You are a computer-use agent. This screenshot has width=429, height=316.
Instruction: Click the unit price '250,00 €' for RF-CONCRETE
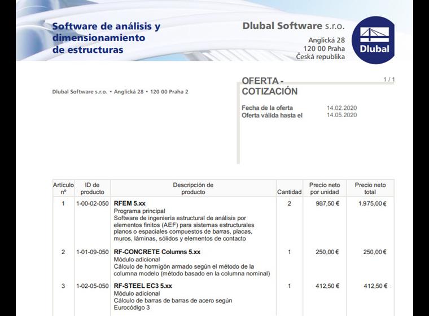[x=327, y=252]
